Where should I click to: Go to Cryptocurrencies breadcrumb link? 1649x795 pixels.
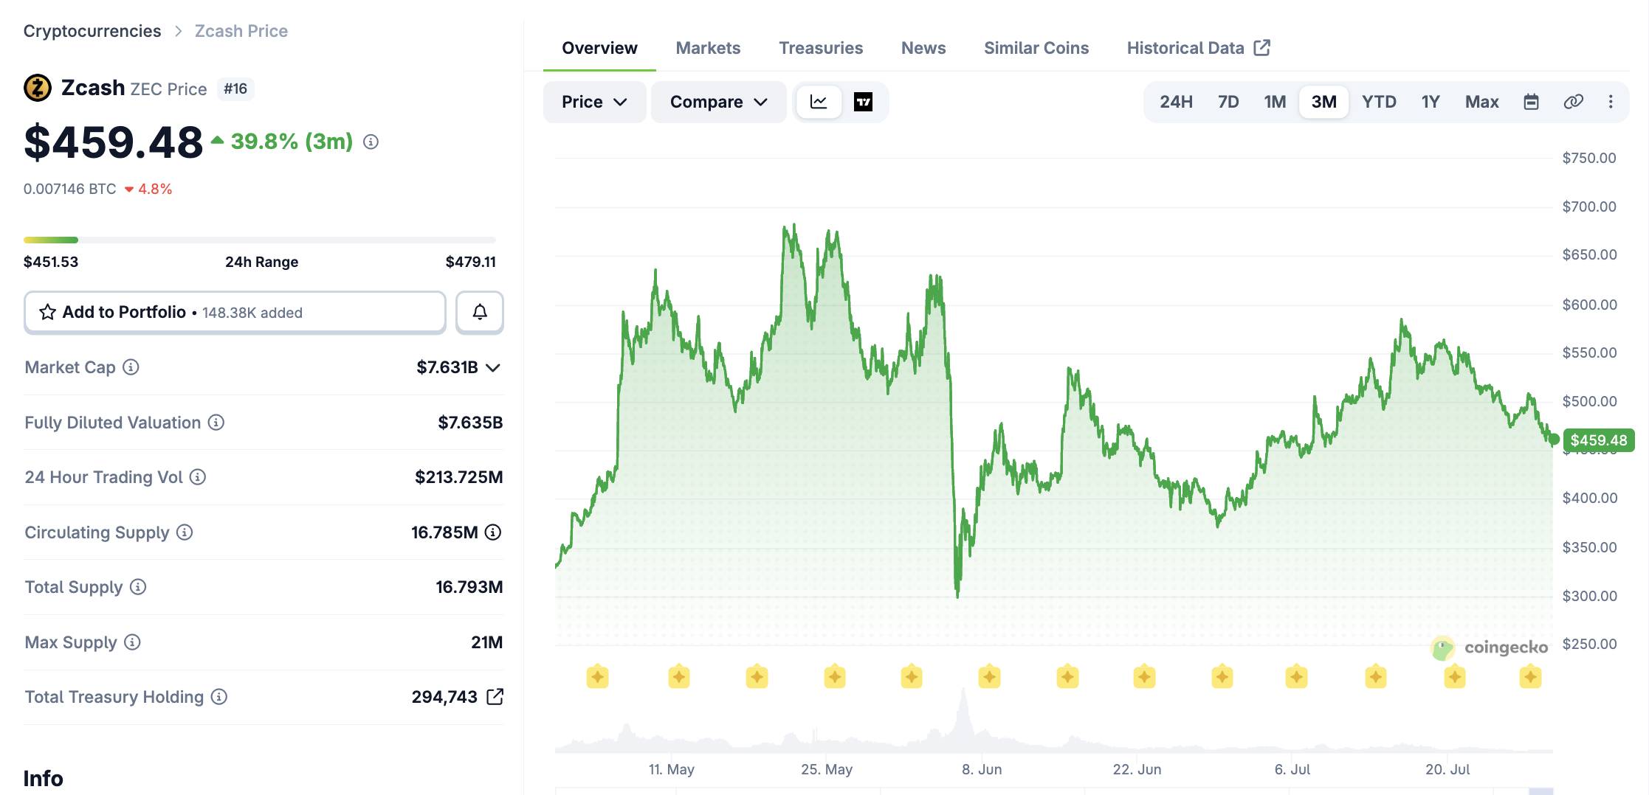(92, 31)
